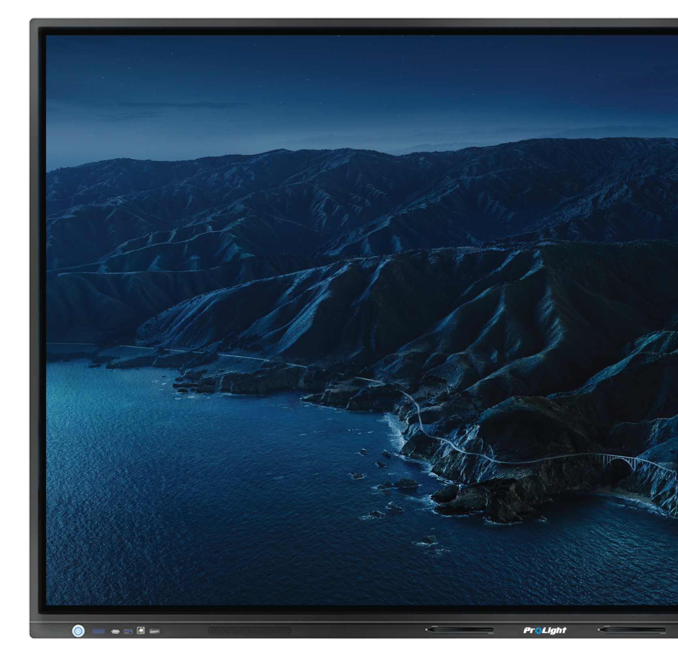The image size is (678, 653).
Task: Click the rightmost port on the front panel
Action: (x=154, y=631)
